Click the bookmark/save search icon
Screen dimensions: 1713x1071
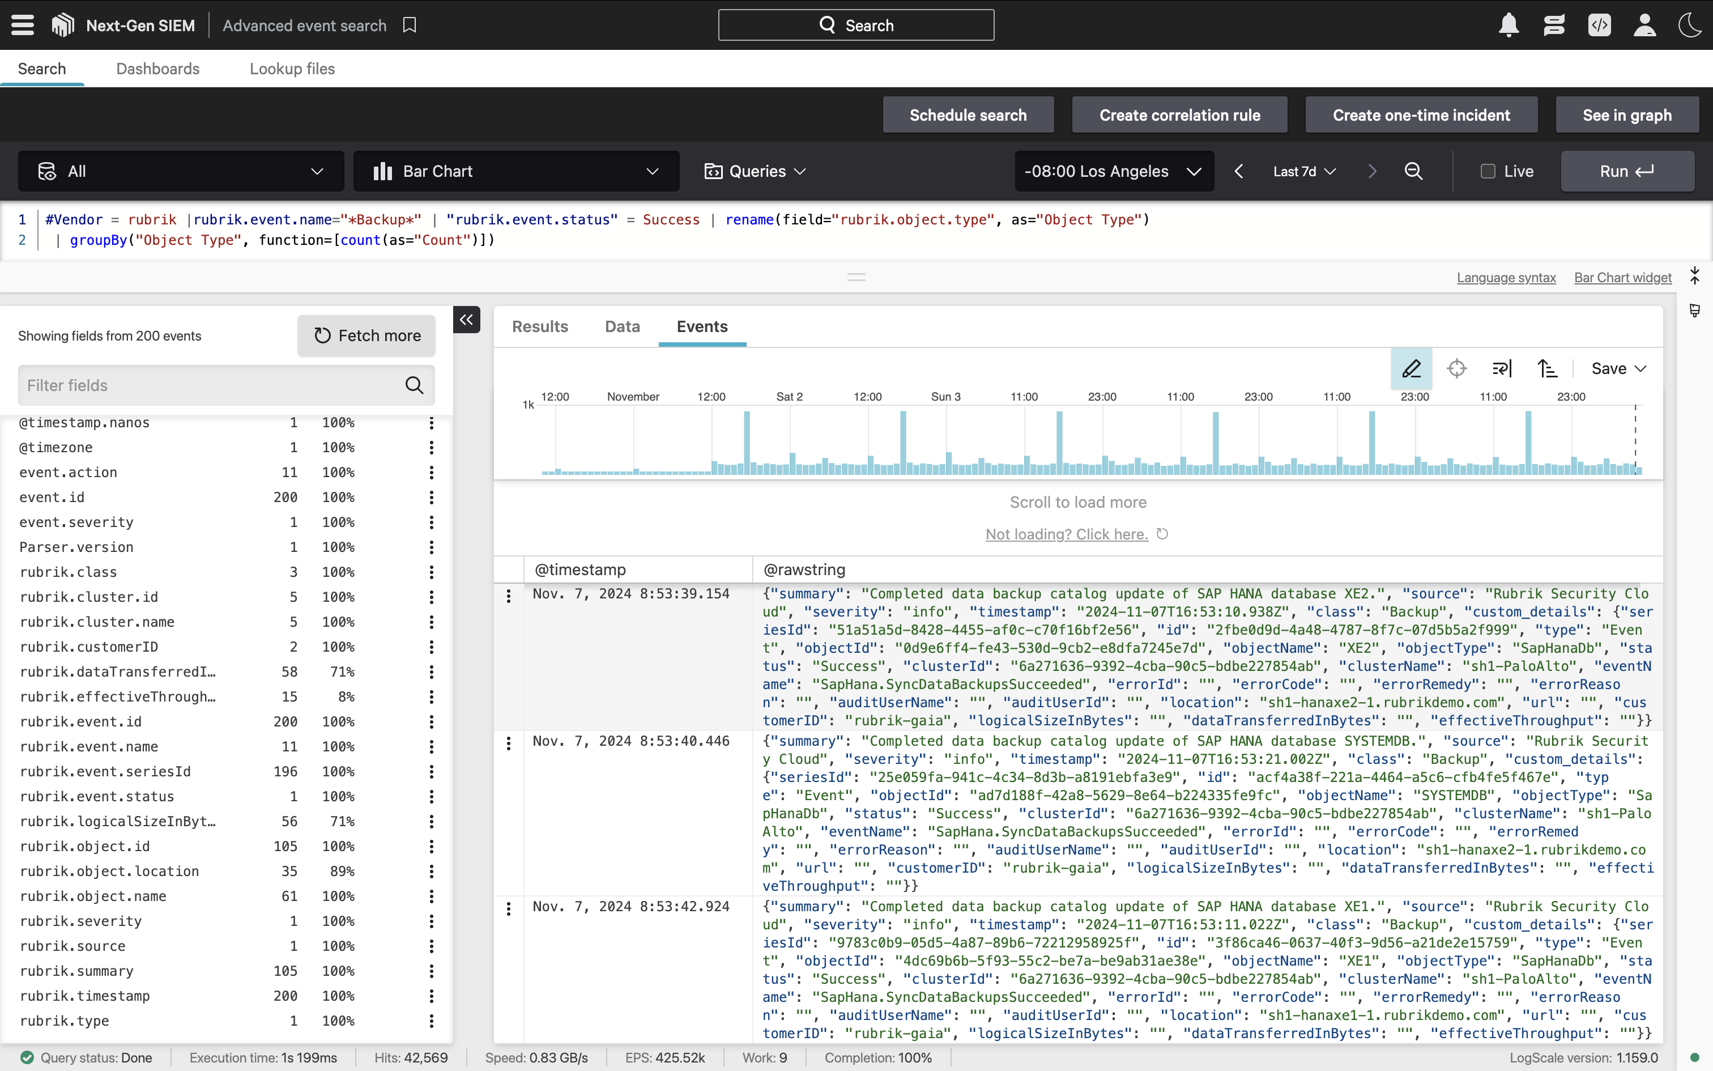tap(412, 25)
